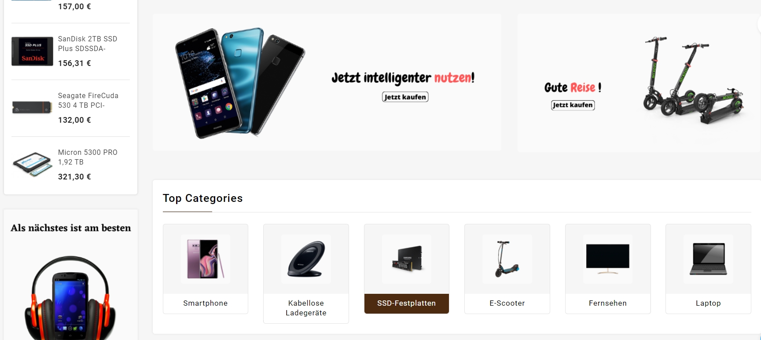
Task: Click the headphones and phone promo image
Action: point(70,297)
